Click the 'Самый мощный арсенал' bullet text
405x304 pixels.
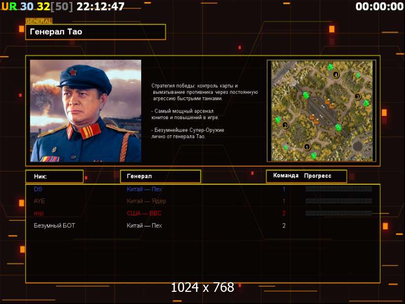(x=185, y=115)
